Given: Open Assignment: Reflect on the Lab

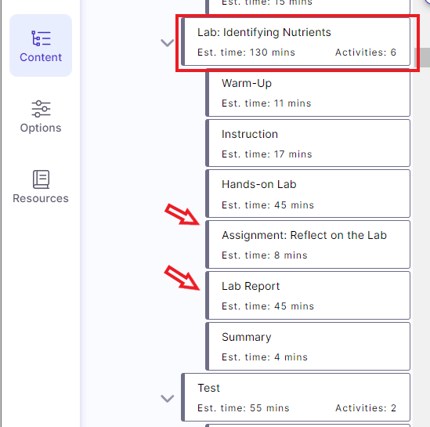Looking at the screenshot, I should click(x=308, y=244).
